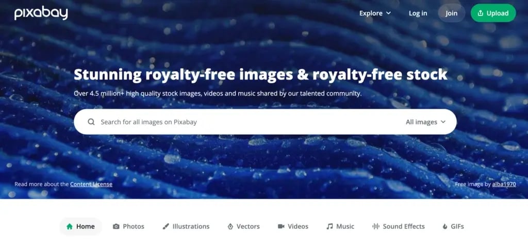Click the music note icon beside Music
This screenshot has height=246, width=528.
(329, 226)
